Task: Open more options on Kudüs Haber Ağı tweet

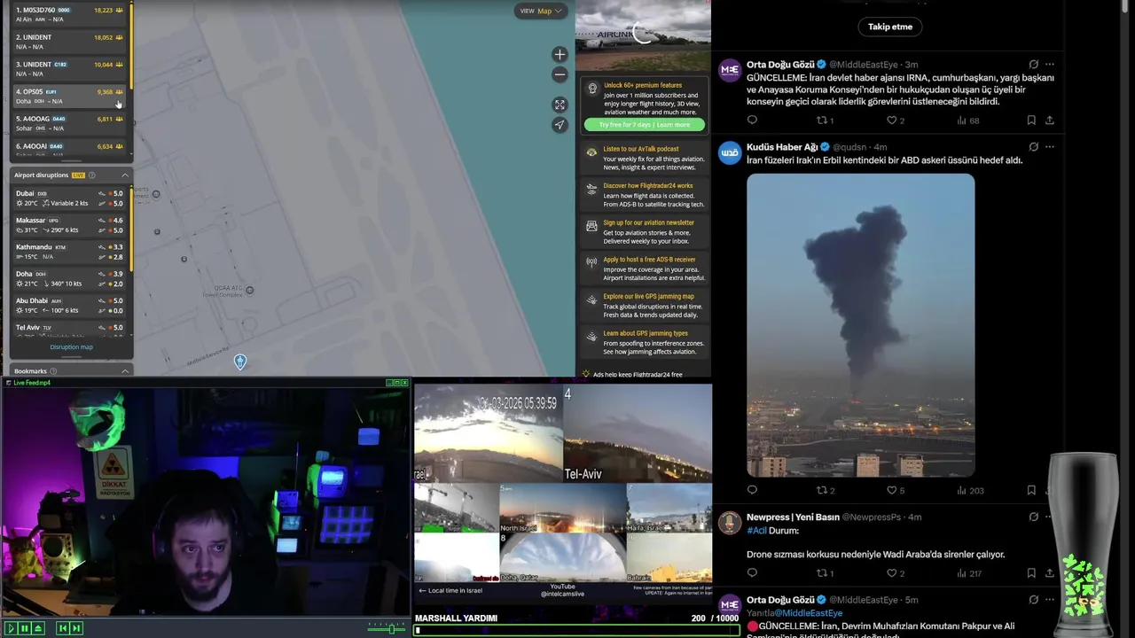Action: click(1050, 147)
